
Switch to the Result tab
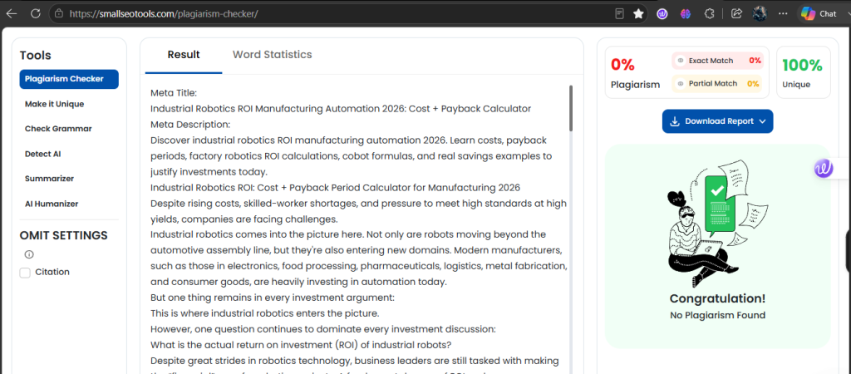tap(184, 55)
